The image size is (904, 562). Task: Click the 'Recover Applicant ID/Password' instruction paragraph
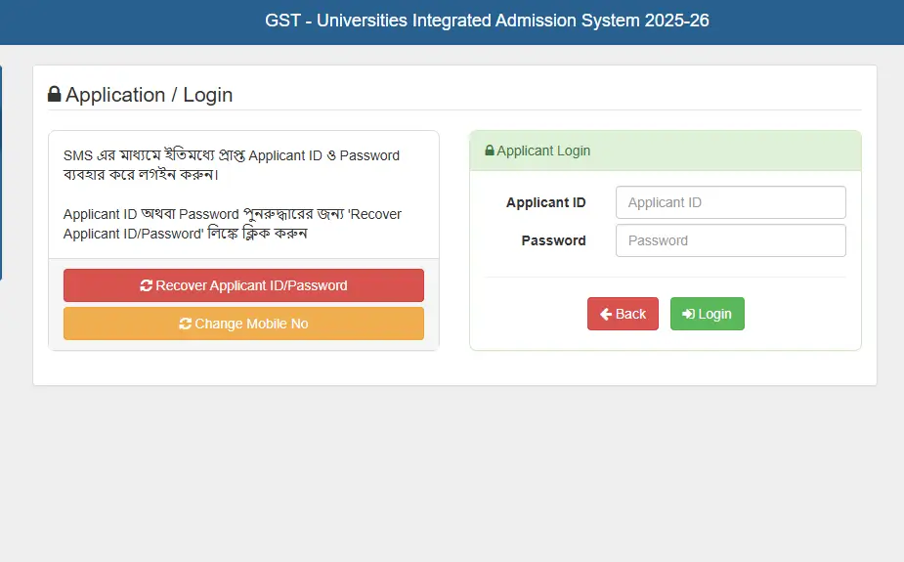click(233, 224)
